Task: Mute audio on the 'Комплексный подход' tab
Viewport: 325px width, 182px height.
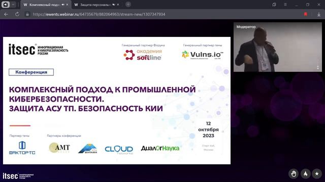Action: 63,5
